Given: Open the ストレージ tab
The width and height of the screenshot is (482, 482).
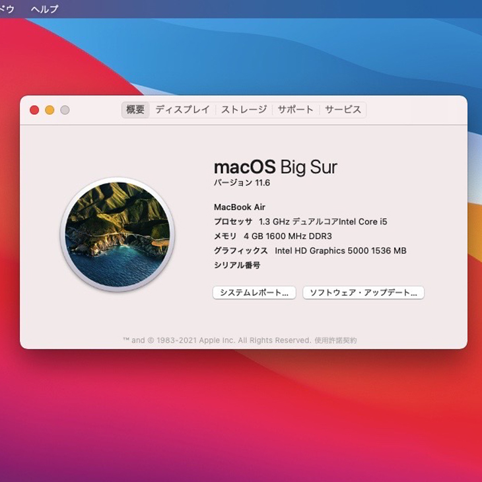Looking at the screenshot, I should [244, 110].
